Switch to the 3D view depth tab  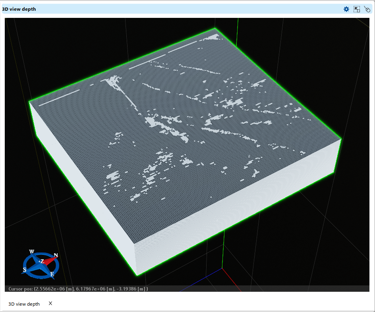(25, 304)
